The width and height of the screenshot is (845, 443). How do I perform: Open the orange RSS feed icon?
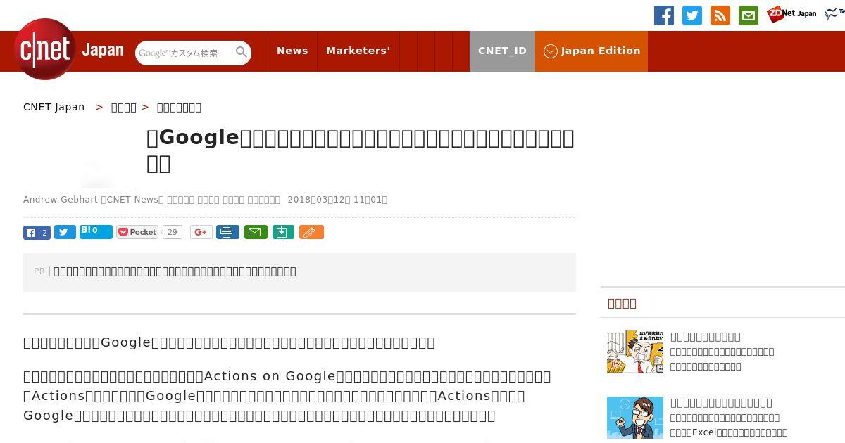pos(720,15)
